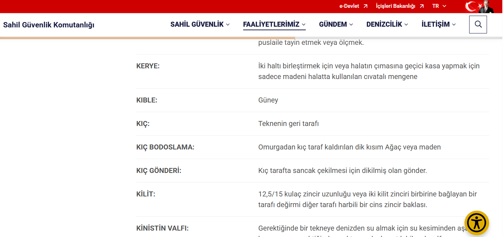
Task: Select the KERYE: term
Action: 148,66
